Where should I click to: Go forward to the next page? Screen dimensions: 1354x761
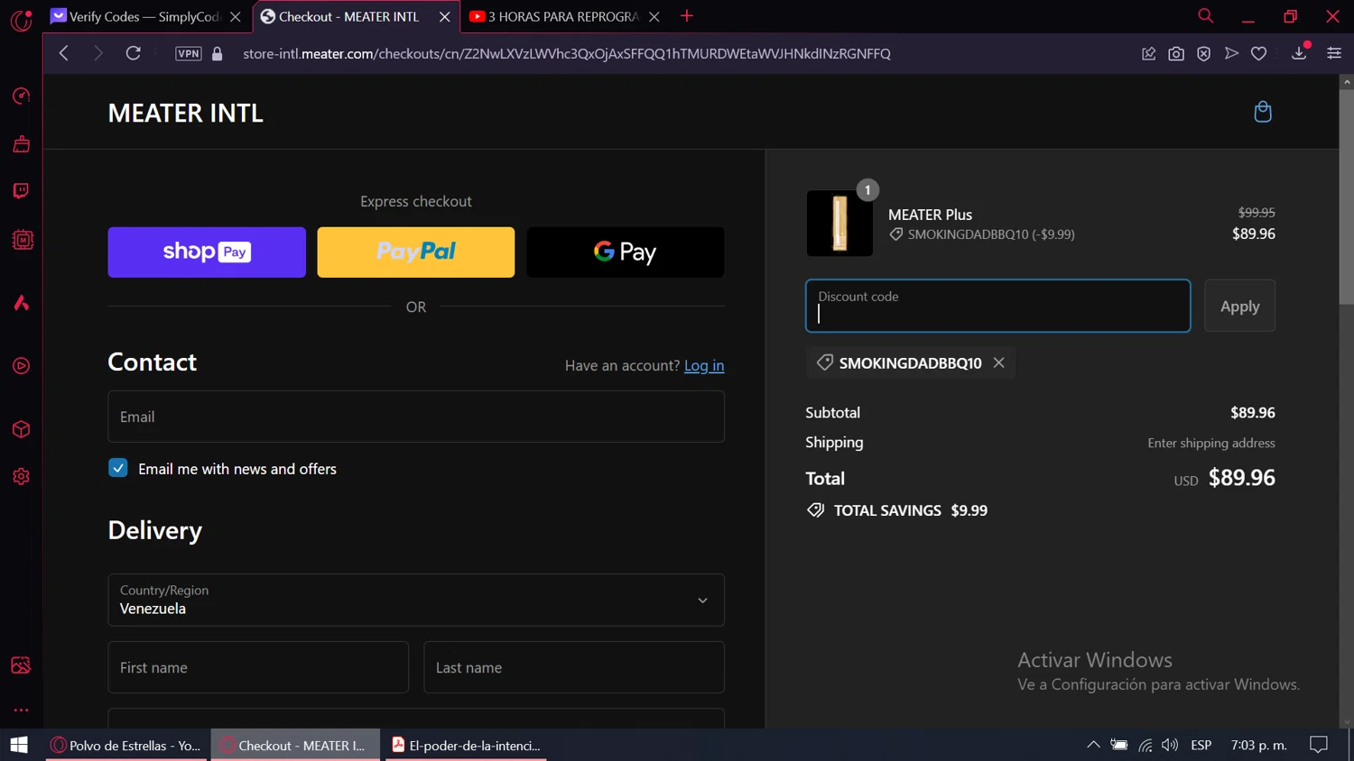tap(98, 53)
